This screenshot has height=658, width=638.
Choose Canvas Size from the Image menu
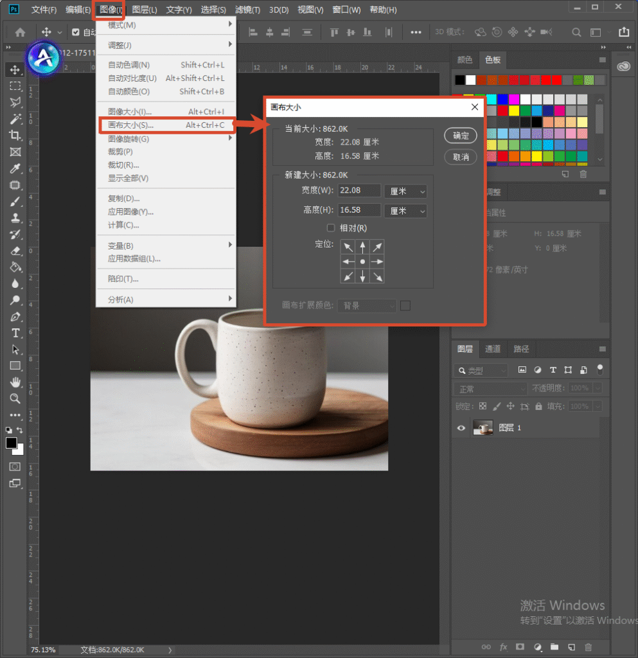(x=166, y=125)
